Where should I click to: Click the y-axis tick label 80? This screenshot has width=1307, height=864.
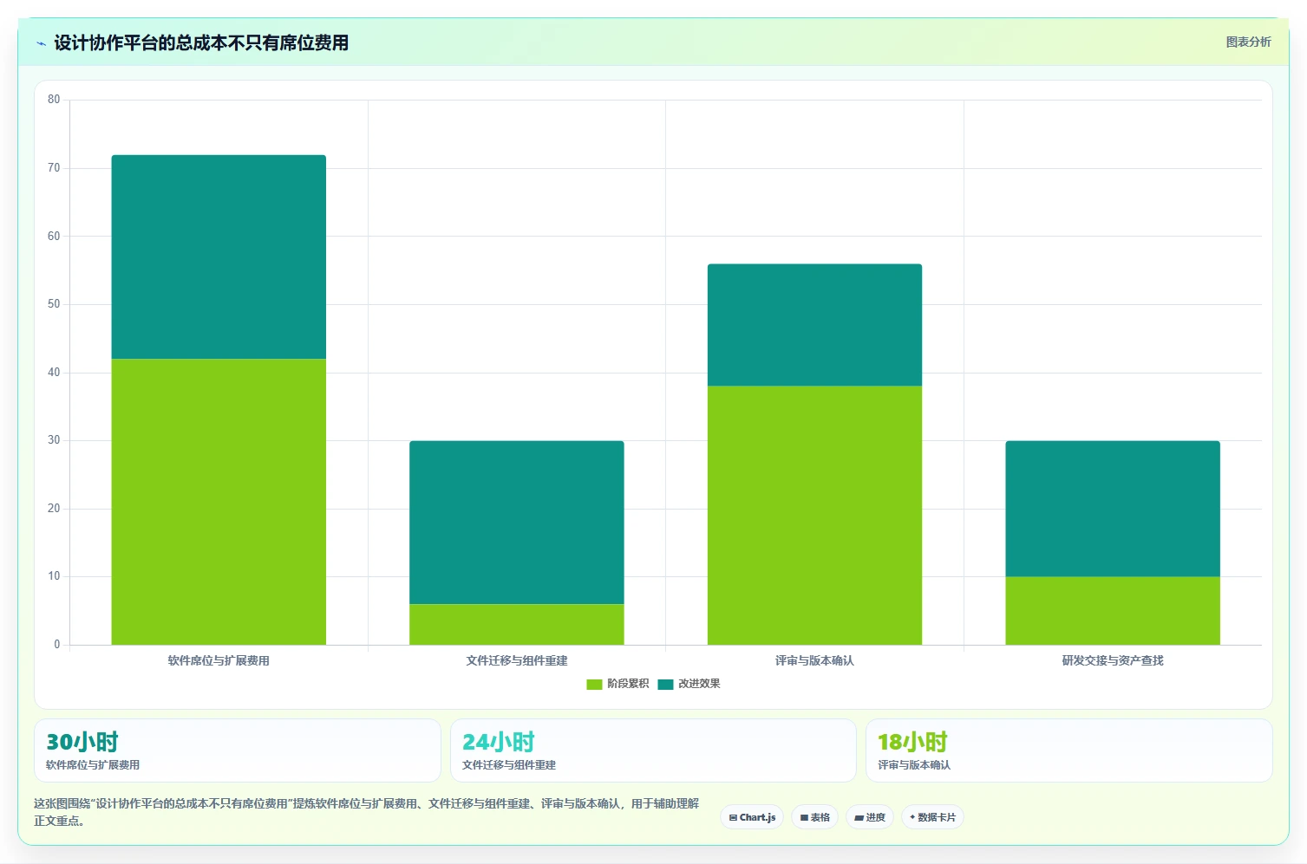tap(54, 100)
